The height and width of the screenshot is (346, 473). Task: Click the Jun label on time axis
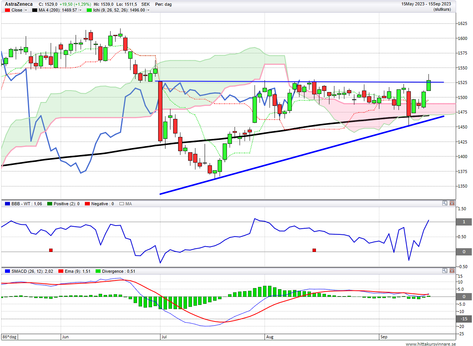[x=65, y=337]
